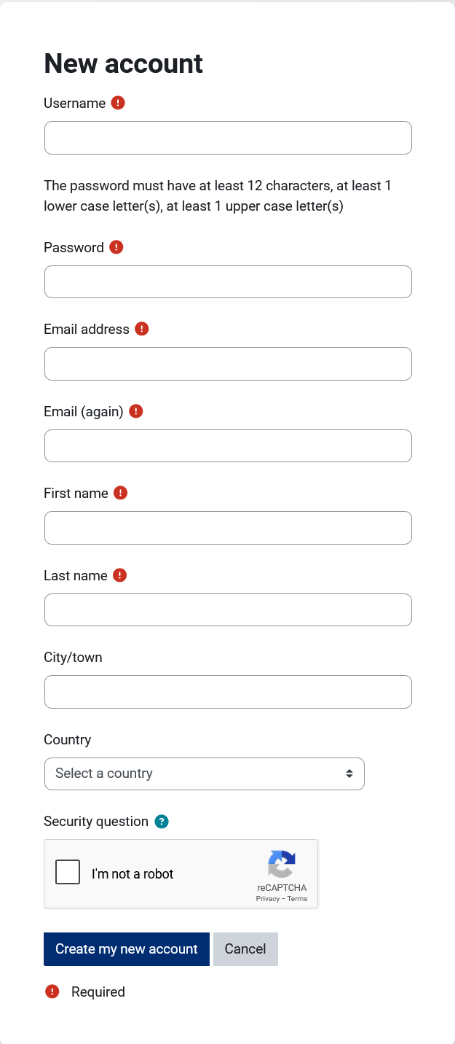455x1044 pixels.
Task: Click the required icon beside Last name
Action: [119, 575]
